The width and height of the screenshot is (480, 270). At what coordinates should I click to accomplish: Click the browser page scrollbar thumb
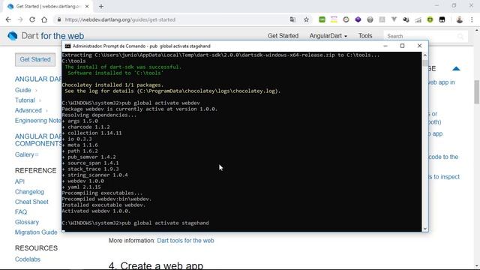tap(477, 91)
